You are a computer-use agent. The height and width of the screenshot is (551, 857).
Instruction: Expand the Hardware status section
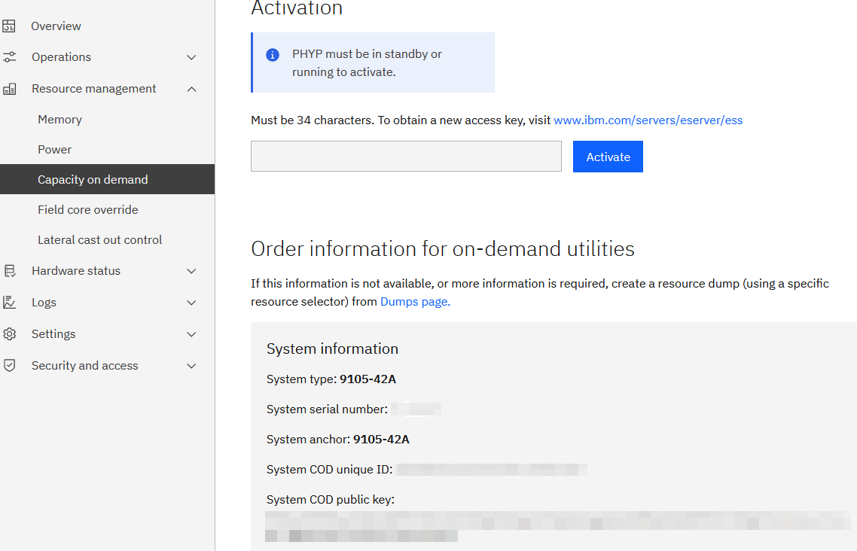tap(191, 270)
